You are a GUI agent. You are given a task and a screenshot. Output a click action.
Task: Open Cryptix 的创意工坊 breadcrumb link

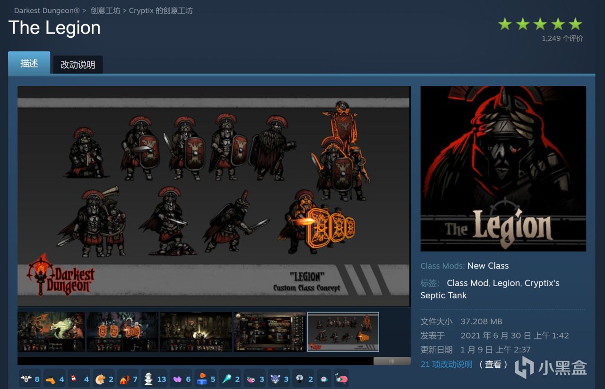161,10
